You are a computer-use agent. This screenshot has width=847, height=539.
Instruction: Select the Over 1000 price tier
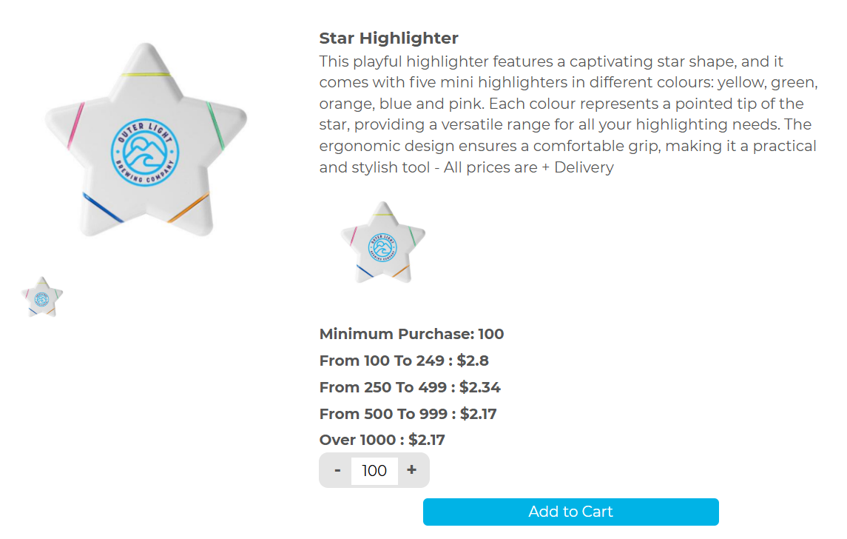point(382,440)
